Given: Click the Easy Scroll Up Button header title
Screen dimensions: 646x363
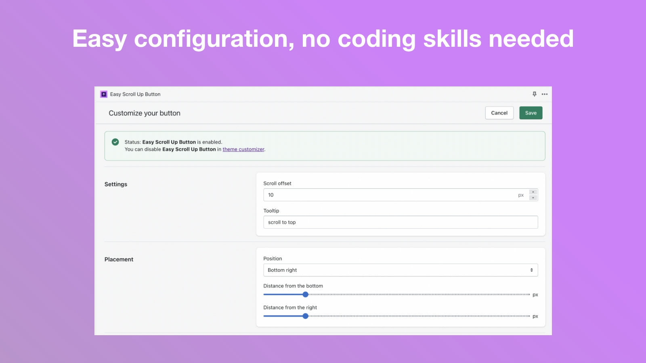Looking at the screenshot, I should [135, 94].
